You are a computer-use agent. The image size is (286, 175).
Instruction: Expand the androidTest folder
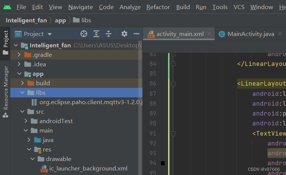pyautogui.click(x=26, y=121)
